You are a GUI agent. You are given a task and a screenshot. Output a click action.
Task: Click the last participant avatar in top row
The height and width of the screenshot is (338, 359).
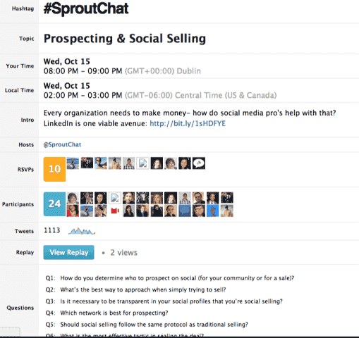(x=227, y=198)
